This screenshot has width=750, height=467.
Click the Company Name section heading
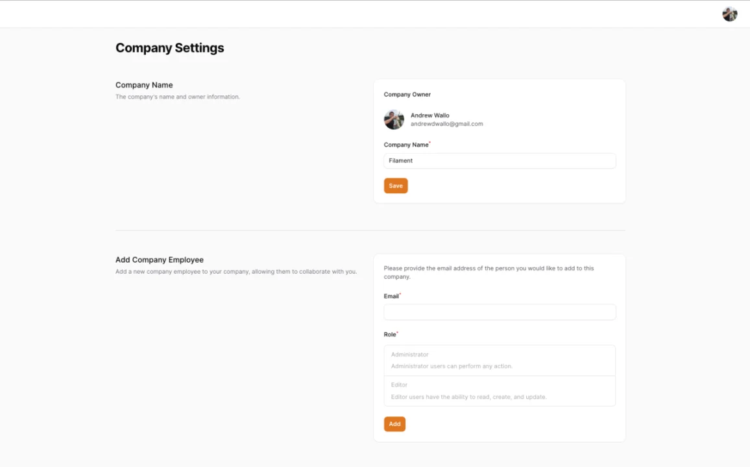(144, 84)
